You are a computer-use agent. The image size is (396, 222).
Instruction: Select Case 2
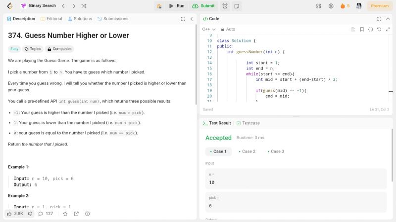pyautogui.click(x=247, y=151)
